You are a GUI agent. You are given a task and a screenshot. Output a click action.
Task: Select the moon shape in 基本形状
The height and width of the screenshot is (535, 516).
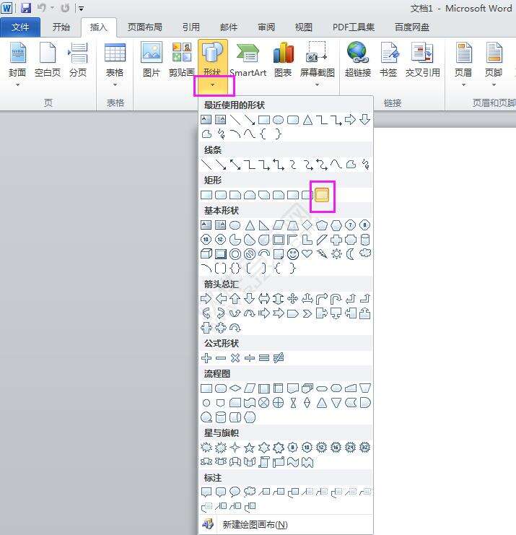[351, 254]
